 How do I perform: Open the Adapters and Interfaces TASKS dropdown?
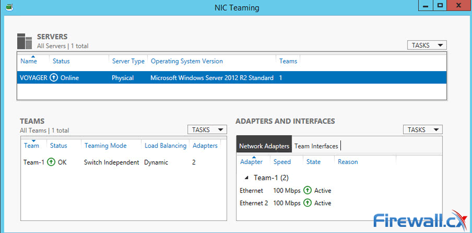(x=423, y=130)
